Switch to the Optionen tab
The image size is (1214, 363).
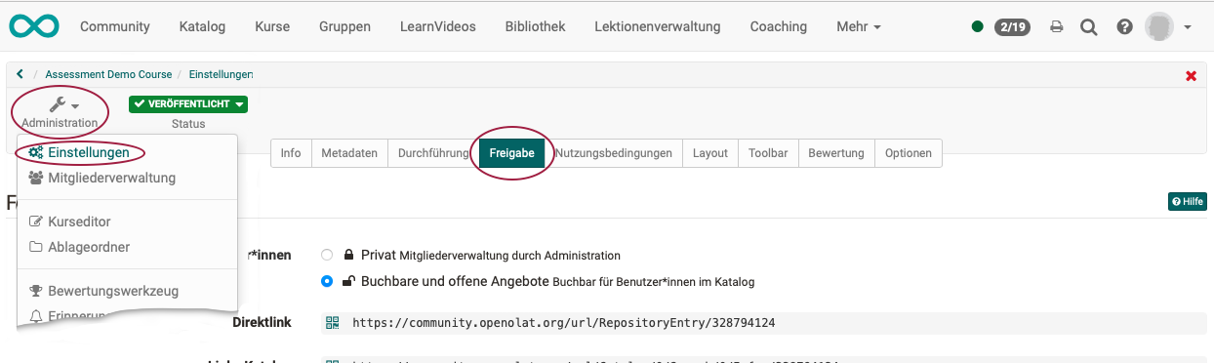[x=909, y=153]
